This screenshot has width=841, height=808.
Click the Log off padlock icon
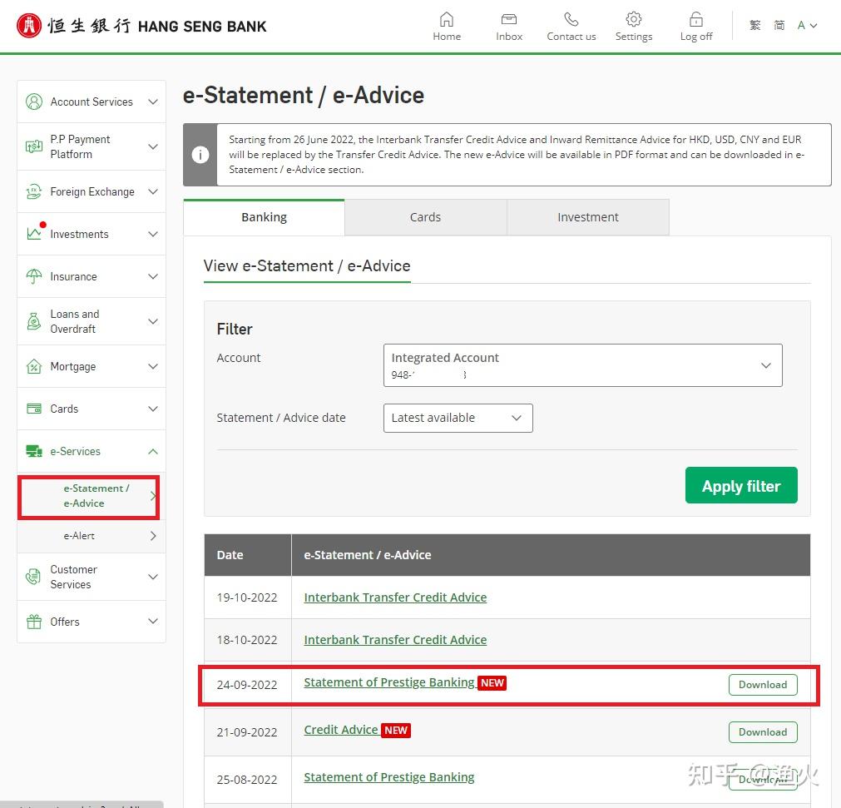696,20
